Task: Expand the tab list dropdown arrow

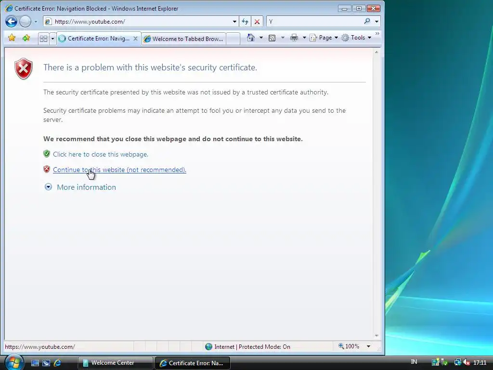Action: (52, 39)
